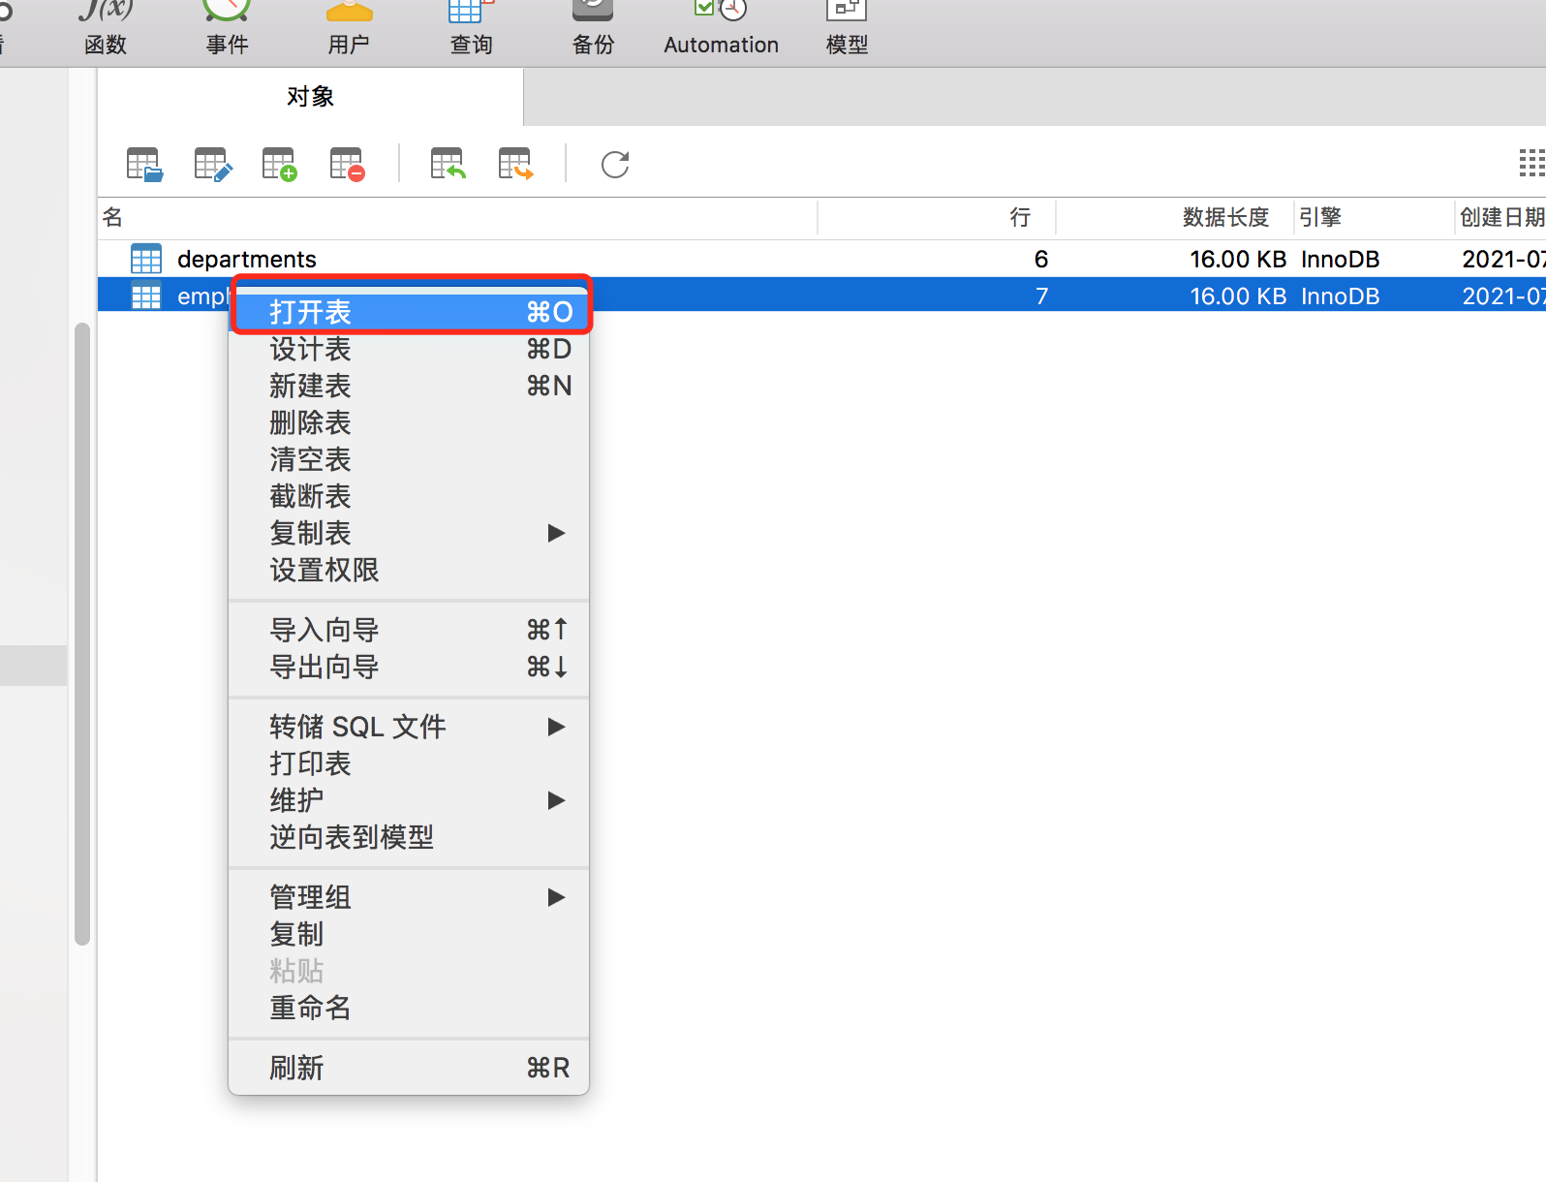
Task: Expand the 管理组 submenu
Action: 409,897
